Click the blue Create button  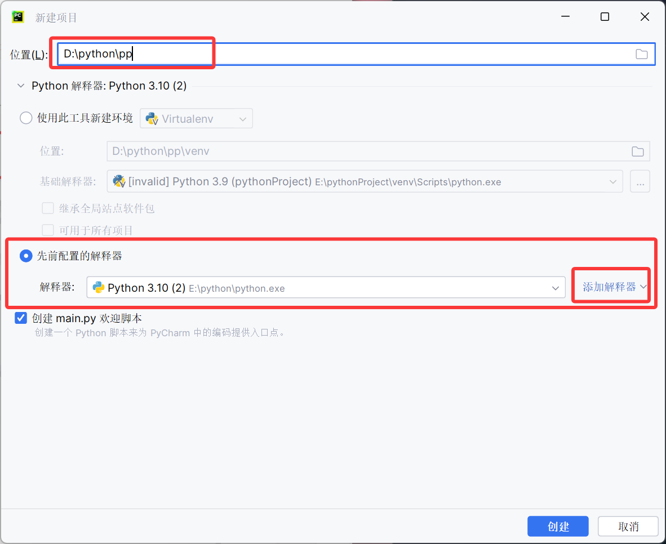(x=558, y=527)
